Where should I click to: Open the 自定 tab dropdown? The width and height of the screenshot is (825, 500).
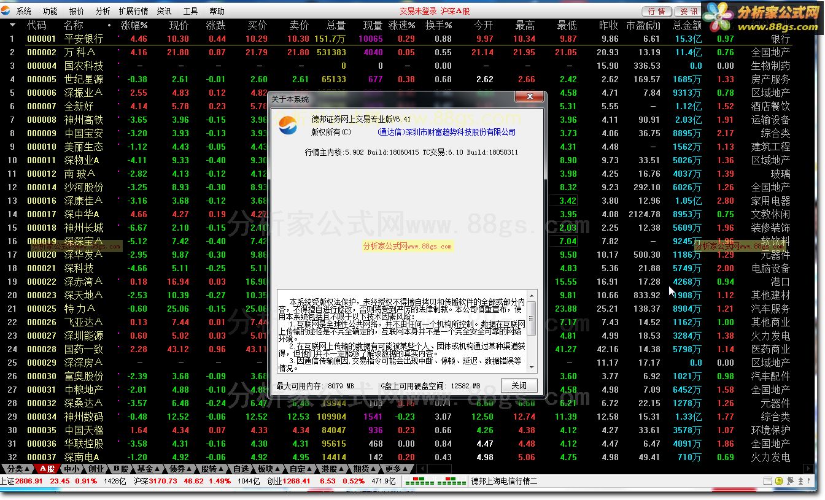click(x=300, y=469)
